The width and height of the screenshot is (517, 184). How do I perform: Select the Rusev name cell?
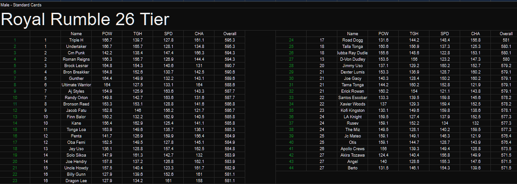pyautogui.click(x=352, y=123)
